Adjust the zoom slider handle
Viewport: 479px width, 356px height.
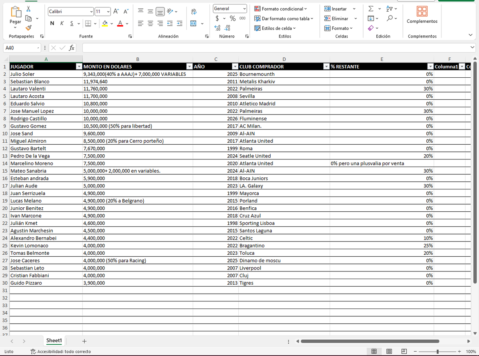(438, 352)
